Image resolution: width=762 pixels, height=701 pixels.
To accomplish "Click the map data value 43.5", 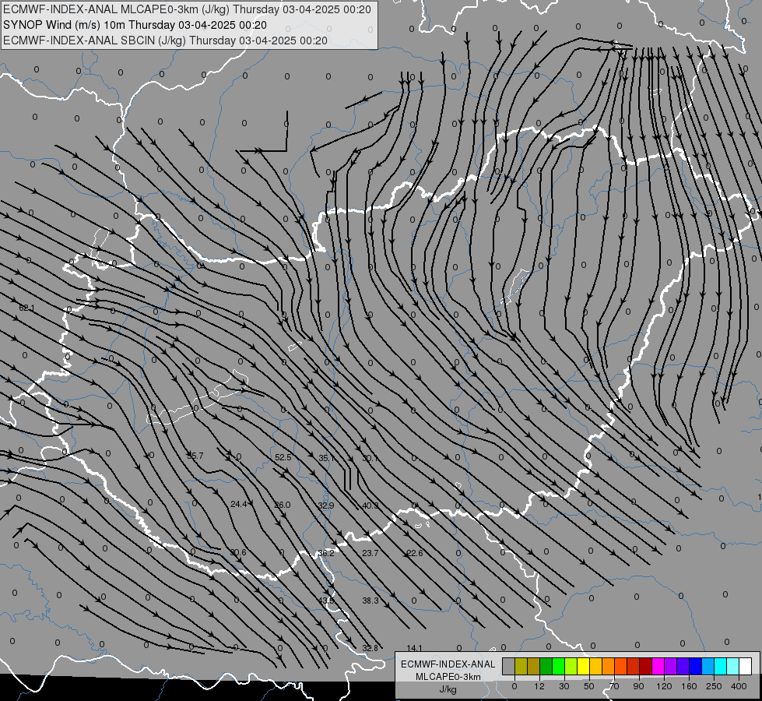I will pos(326,601).
